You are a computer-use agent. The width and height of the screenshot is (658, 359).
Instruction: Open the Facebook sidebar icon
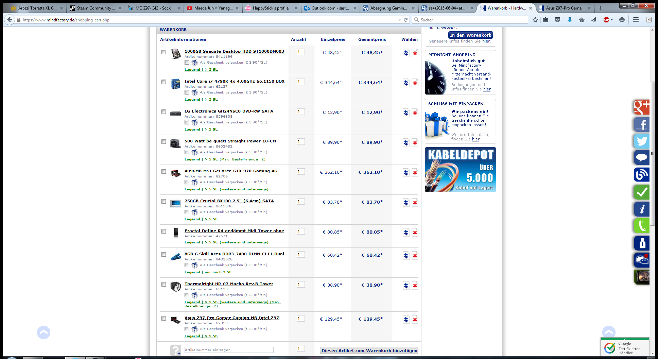(x=642, y=124)
